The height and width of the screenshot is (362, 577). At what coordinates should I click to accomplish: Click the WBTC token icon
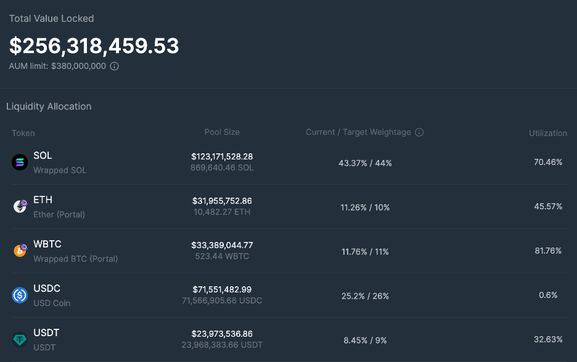[20, 251]
